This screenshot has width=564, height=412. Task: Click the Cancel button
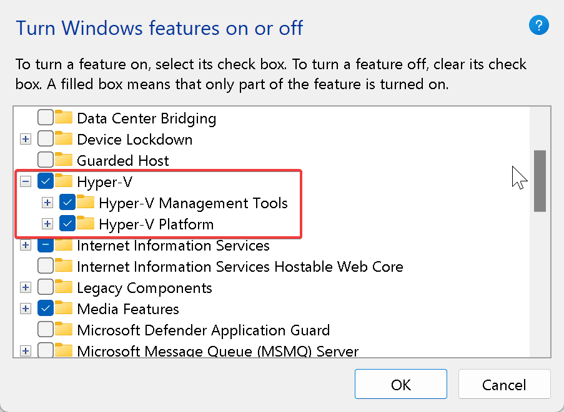pyautogui.click(x=504, y=384)
